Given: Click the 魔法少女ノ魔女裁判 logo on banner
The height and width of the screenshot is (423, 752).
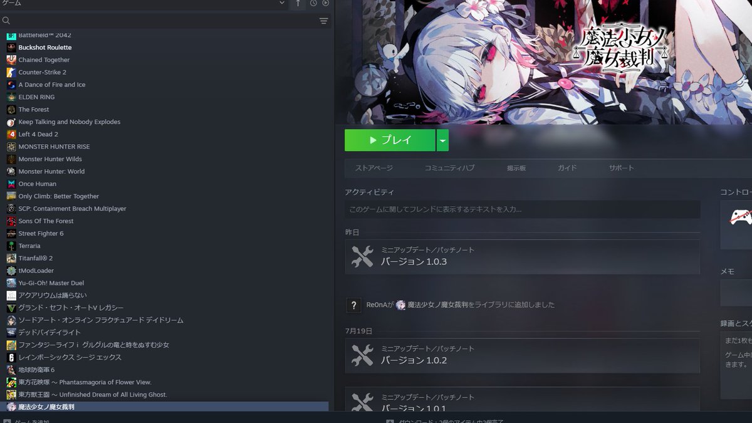Looking at the screenshot, I should pyautogui.click(x=620, y=48).
